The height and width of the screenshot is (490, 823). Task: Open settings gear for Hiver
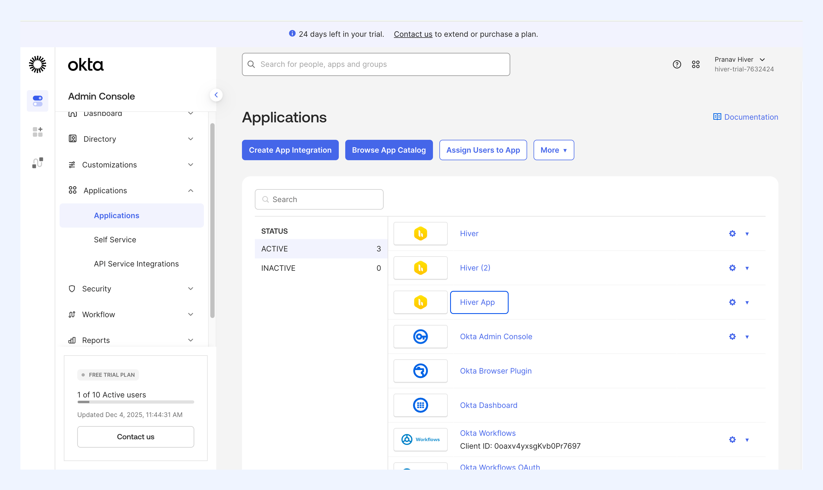[732, 233]
